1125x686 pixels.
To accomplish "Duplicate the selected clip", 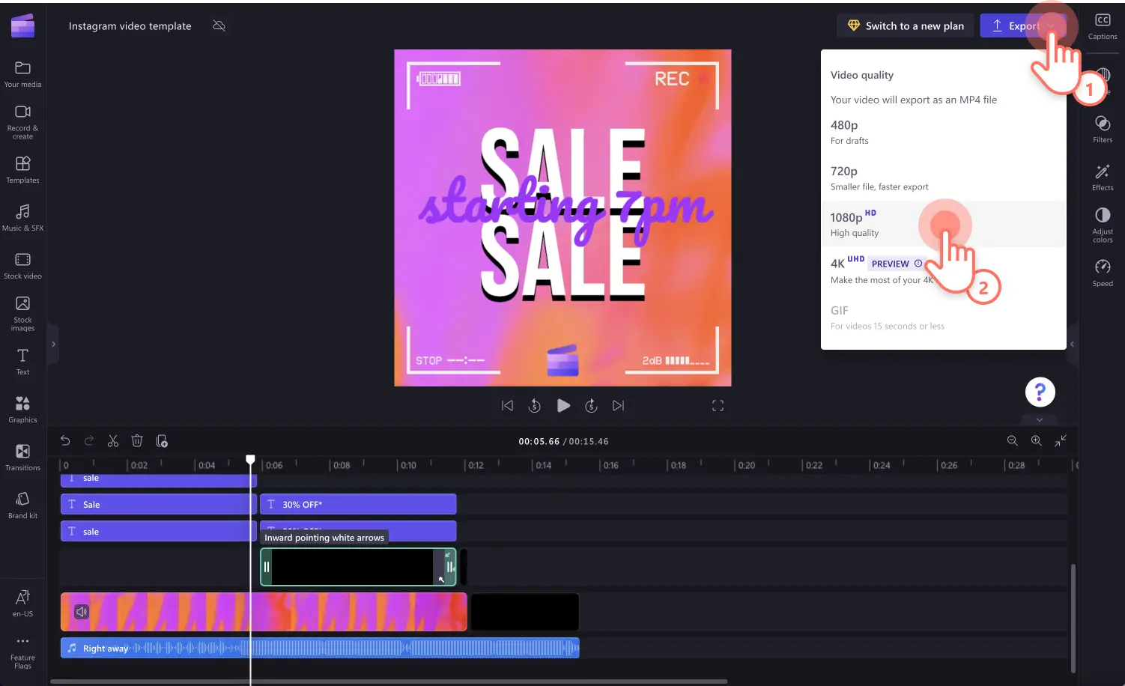I will [162, 441].
